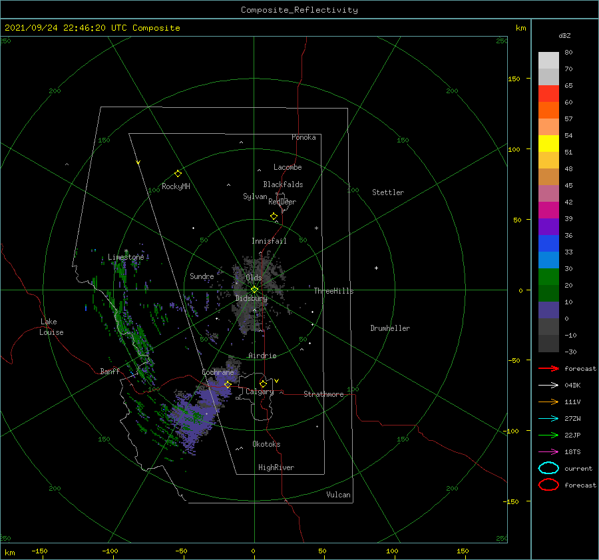Select the 30 dBZ light blue swatch
Viewport: 599px width, 560px height.
tap(548, 260)
